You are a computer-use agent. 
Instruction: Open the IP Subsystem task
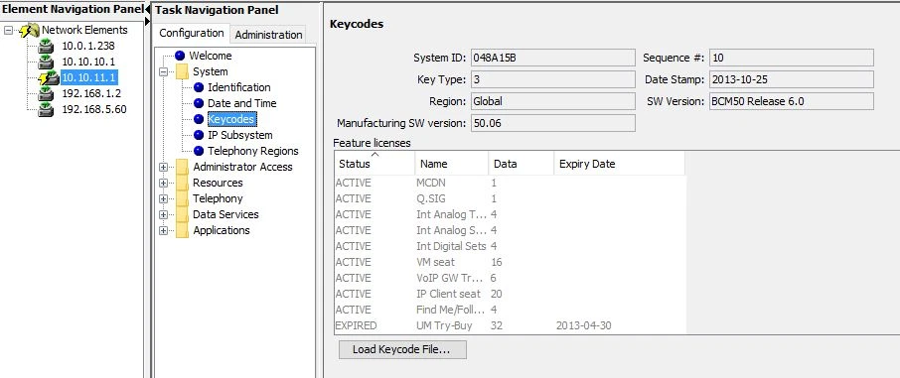click(240, 135)
